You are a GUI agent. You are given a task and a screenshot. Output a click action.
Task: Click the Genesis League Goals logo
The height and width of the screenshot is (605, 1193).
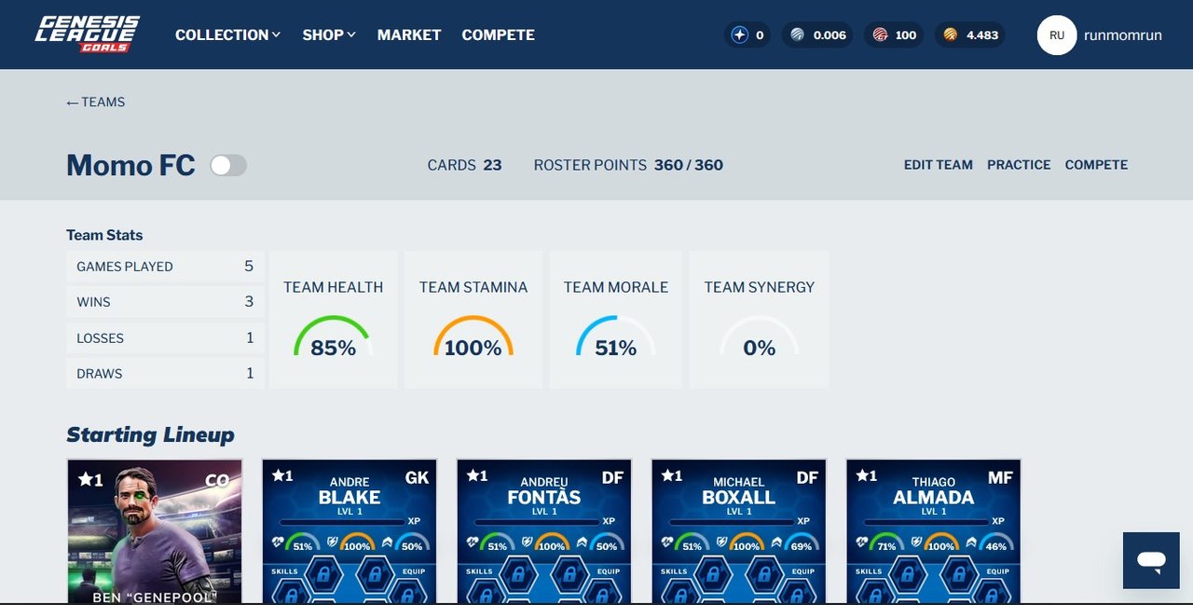pos(87,34)
